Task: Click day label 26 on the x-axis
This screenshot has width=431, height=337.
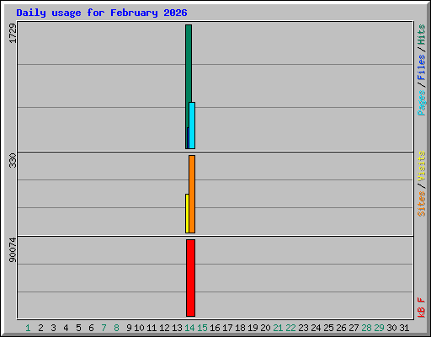Action: (x=341, y=328)
